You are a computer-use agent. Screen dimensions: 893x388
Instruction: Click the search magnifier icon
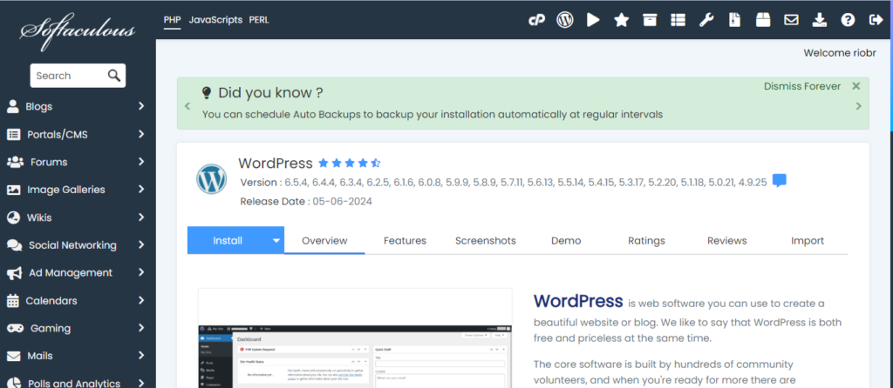(114, 76)
